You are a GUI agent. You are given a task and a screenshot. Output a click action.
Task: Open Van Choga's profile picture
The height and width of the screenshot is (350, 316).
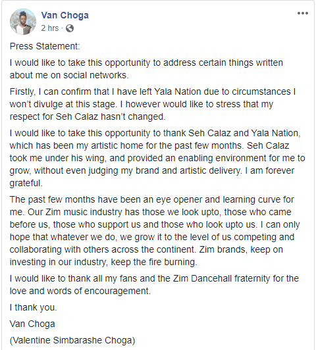click(x=23, y=22)
